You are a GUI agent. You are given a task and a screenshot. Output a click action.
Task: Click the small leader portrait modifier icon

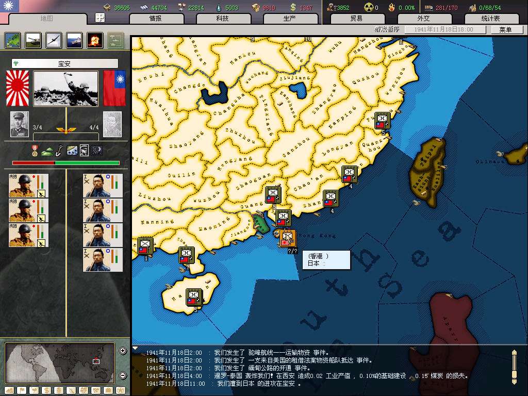84,151
